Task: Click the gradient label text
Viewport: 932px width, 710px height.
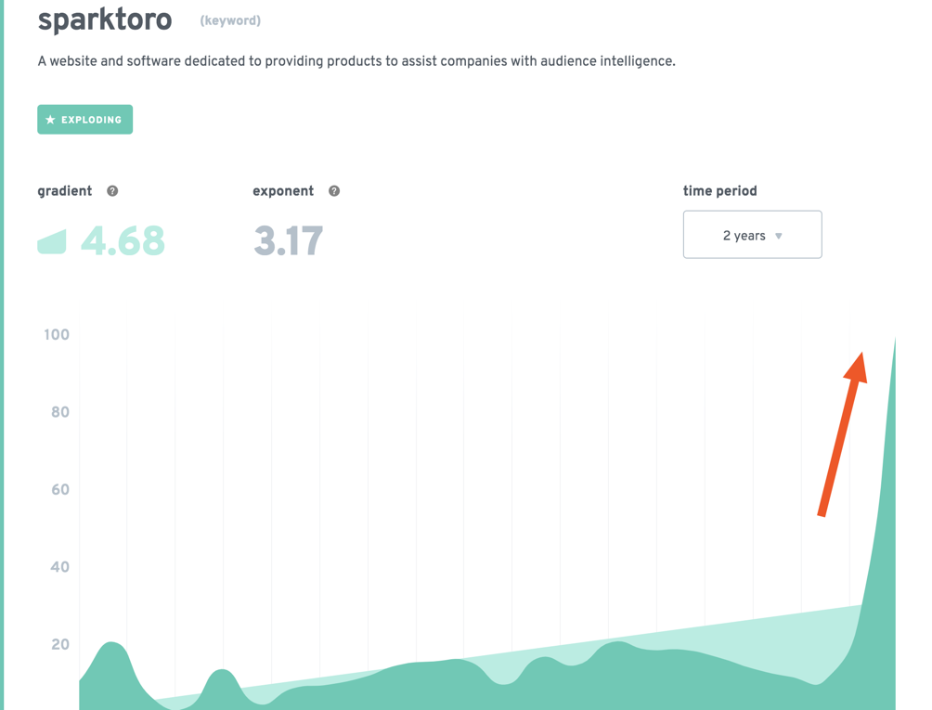Action: 65,190
